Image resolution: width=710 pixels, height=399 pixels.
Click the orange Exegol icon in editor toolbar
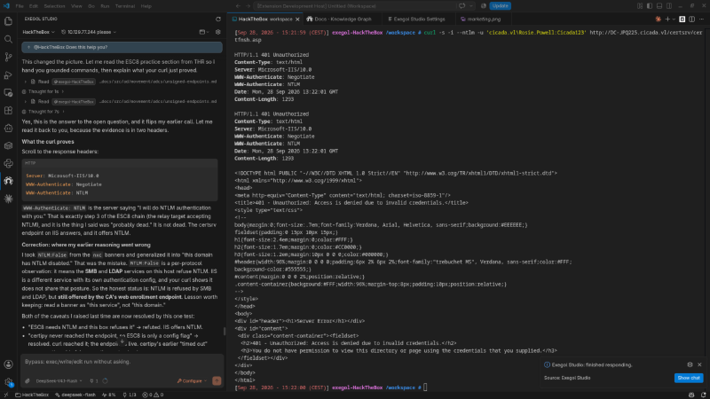click(x=658, y=19)
